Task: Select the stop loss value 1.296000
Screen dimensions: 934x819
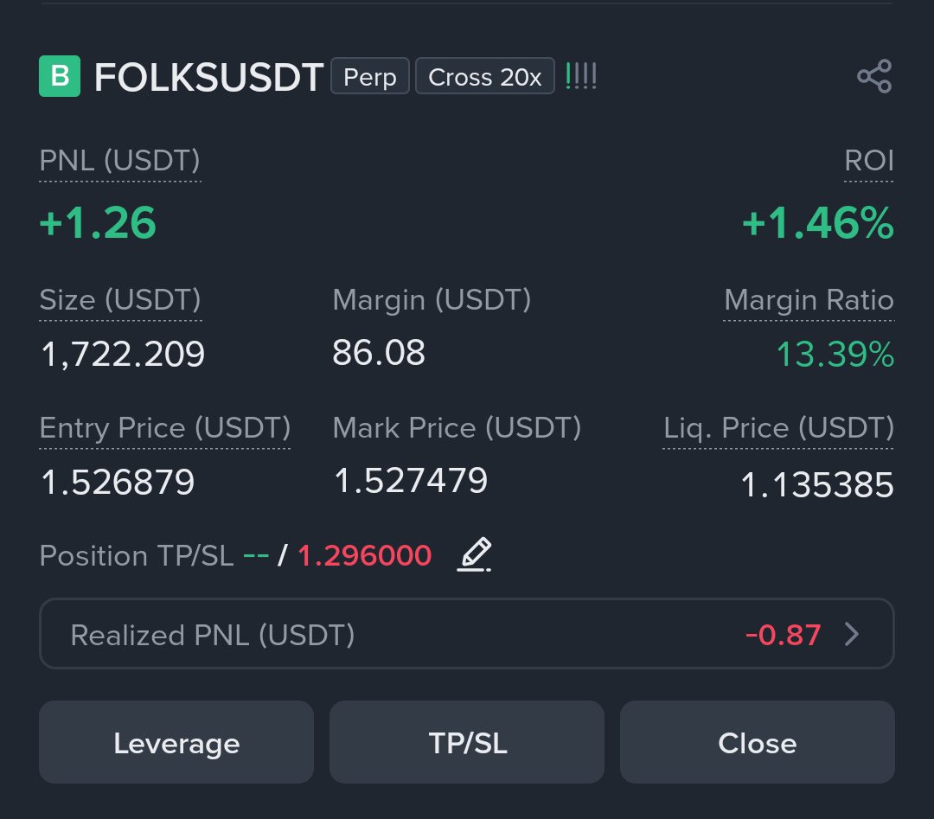Action: pos(365,556)
